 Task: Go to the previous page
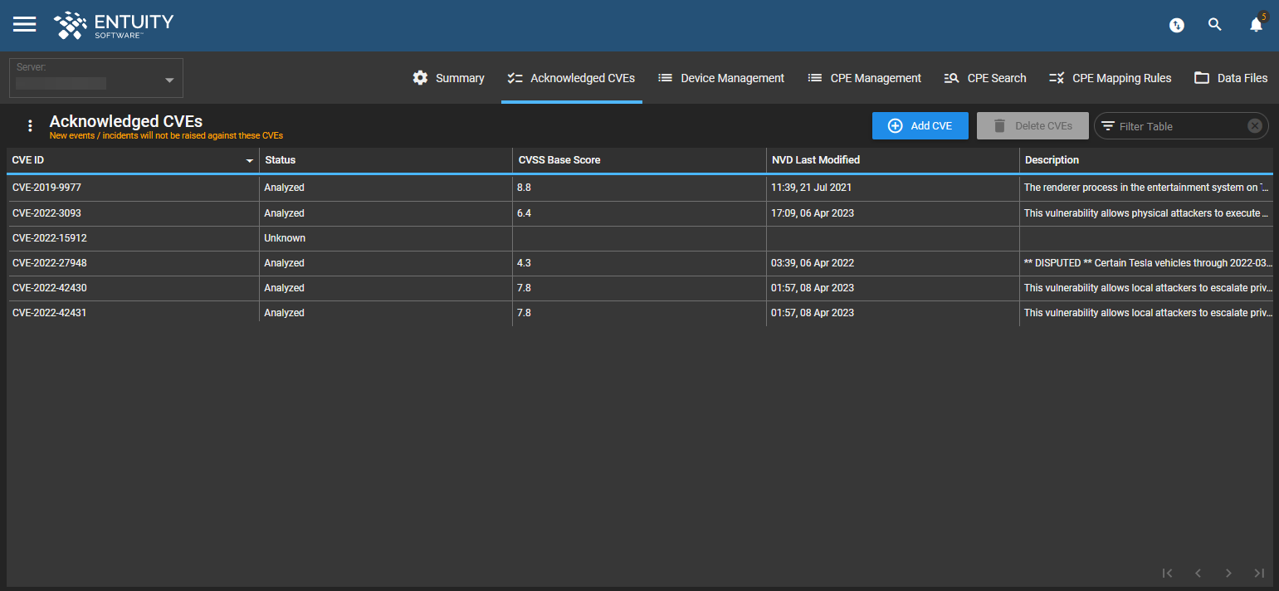[x=1198, y=573]
